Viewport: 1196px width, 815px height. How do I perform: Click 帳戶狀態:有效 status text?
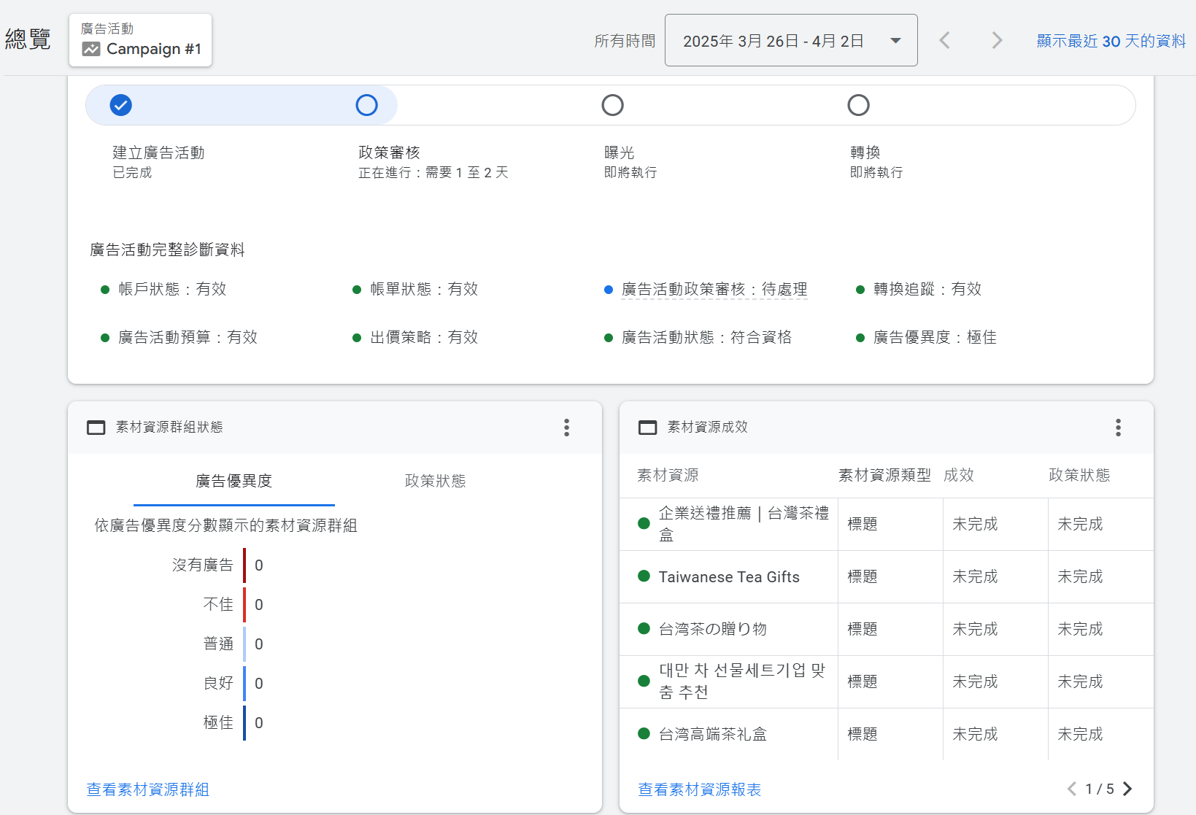pyautogui.click(x=172, y=290)
